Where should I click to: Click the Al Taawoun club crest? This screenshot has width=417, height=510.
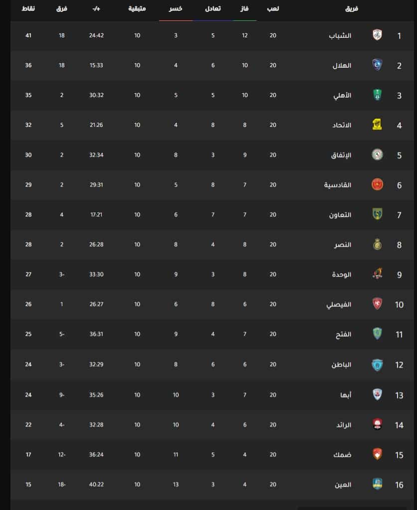(377, 214)
